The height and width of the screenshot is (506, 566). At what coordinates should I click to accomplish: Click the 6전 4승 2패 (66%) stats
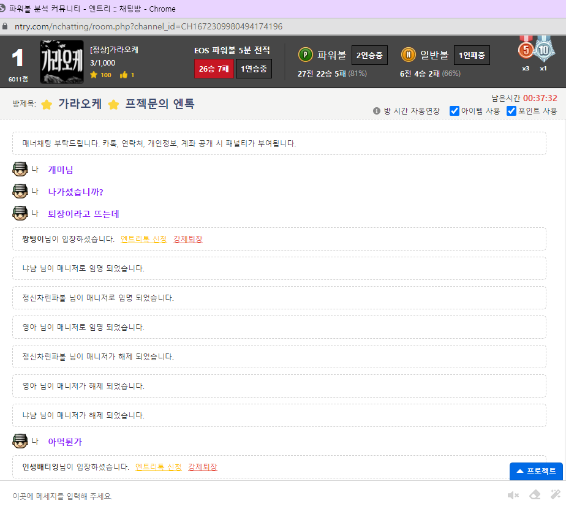430,74
